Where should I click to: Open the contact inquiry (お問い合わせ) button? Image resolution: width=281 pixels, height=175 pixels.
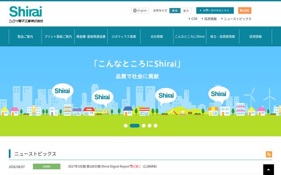point(215,10)
